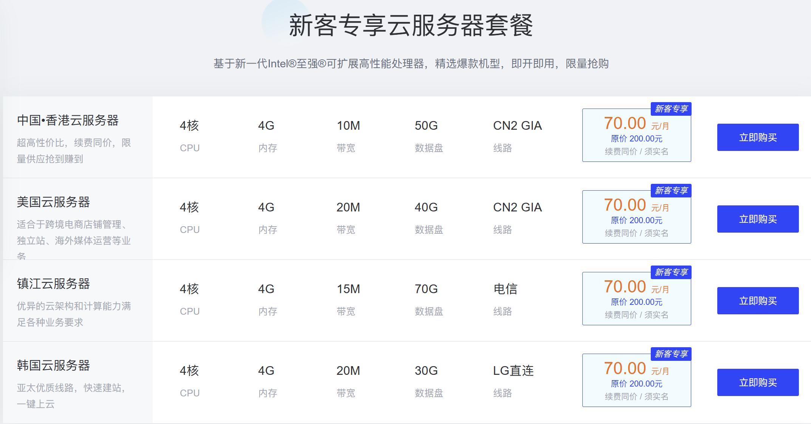Click 4核 CPU value in Hong Kong row
Screen dimensions: 811x424
point(189,126)
